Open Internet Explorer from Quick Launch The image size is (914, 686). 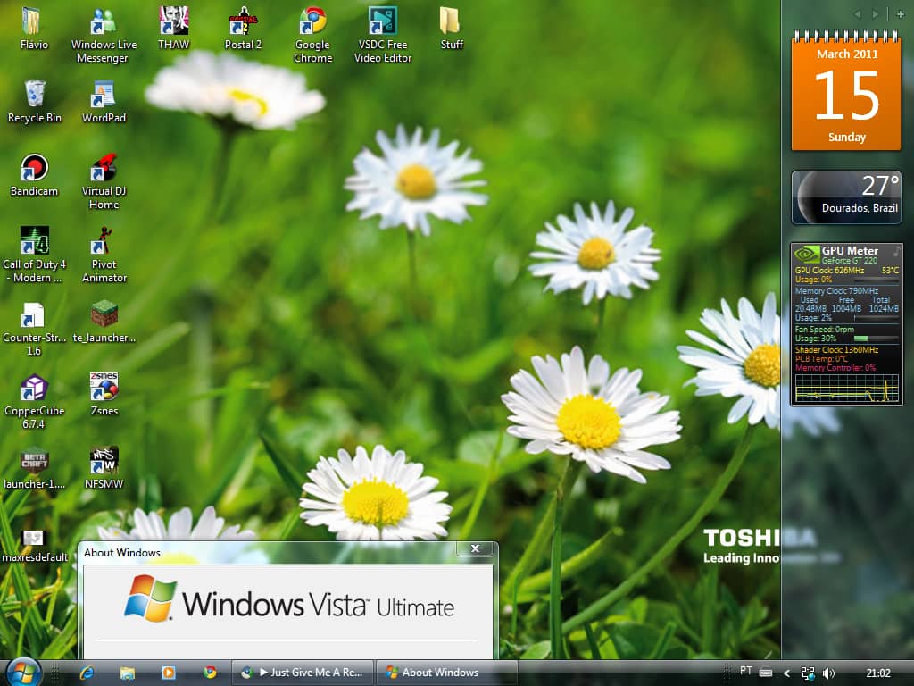(x=87, y=673)
